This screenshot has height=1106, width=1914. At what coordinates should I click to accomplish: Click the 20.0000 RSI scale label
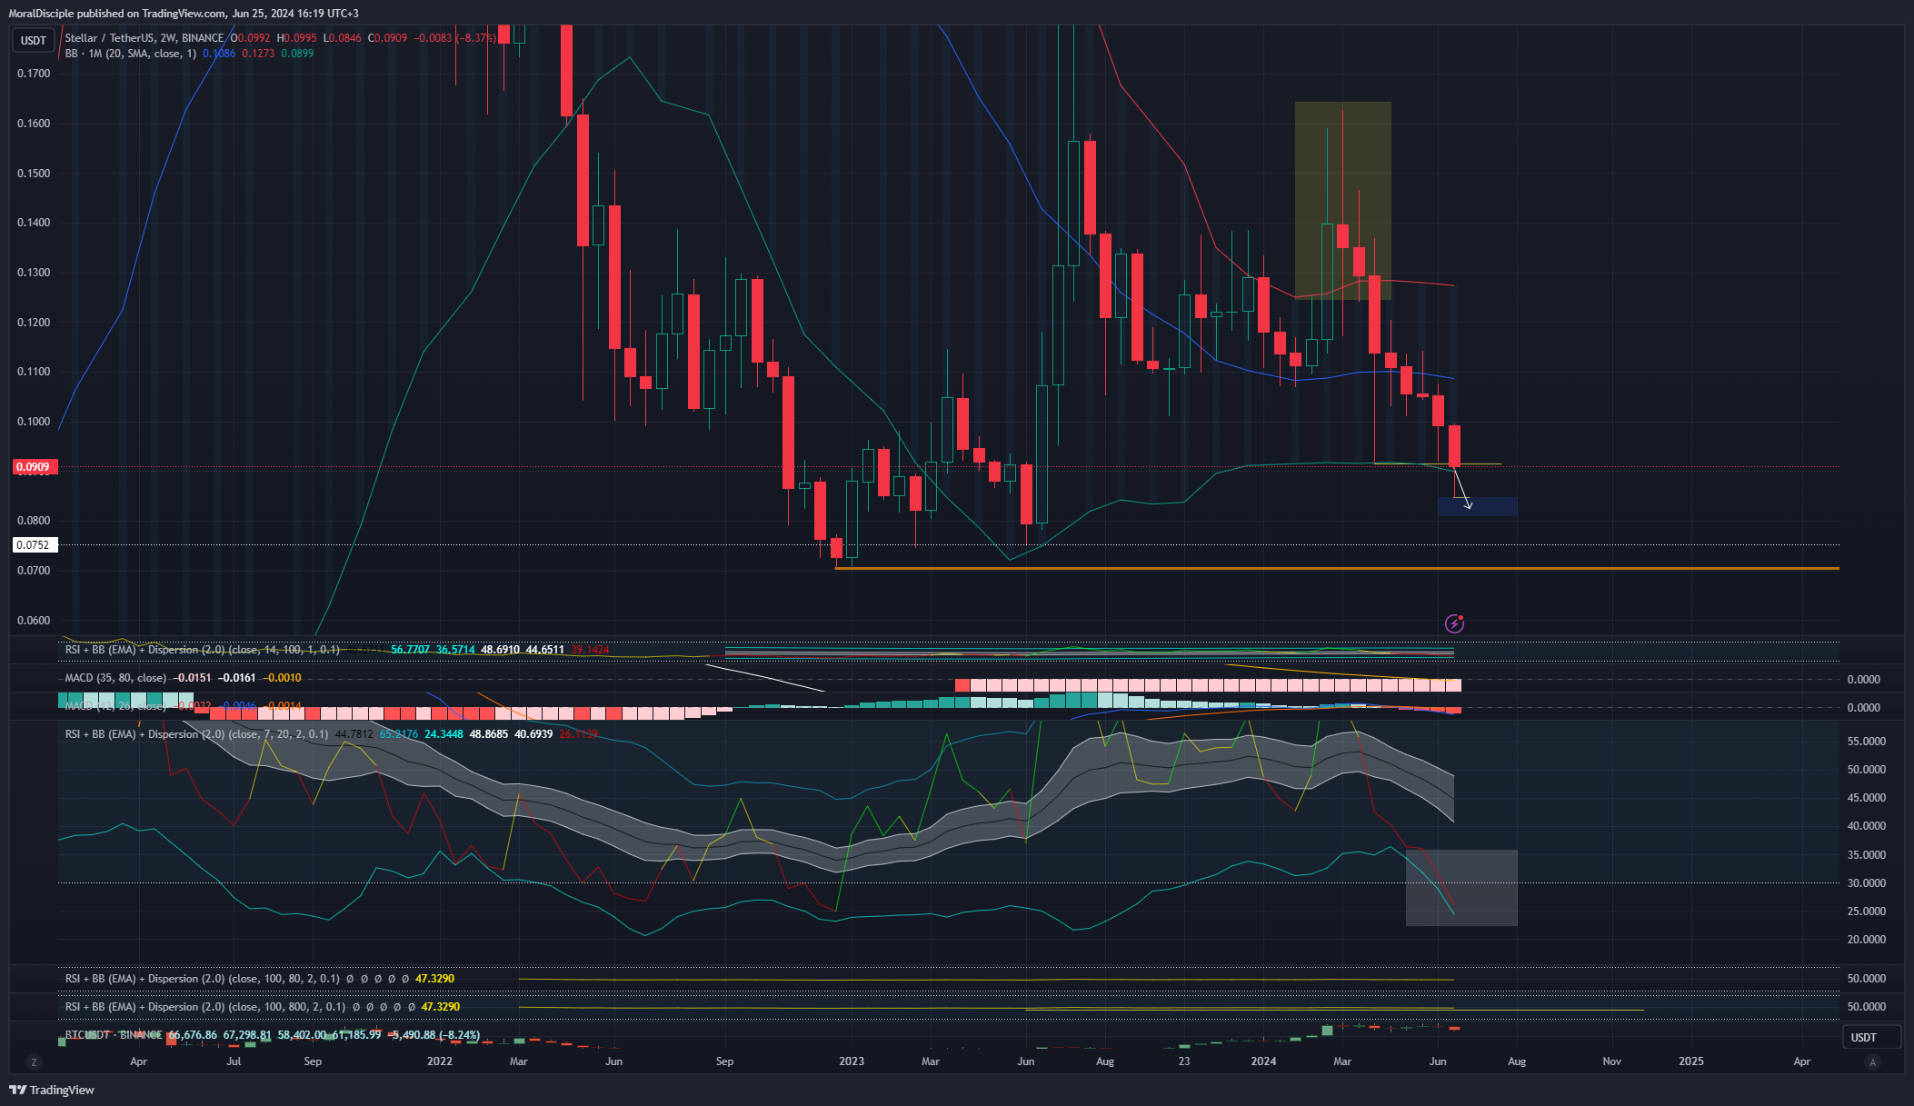click(x=1866, y=940)
